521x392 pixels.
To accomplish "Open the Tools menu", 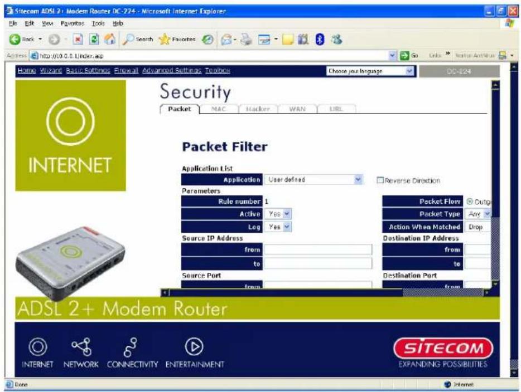I will [x=98, y=23].
